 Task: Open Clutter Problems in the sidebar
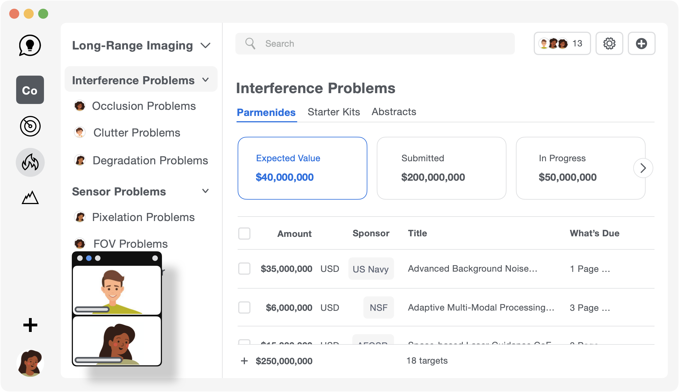click(137, 133)
